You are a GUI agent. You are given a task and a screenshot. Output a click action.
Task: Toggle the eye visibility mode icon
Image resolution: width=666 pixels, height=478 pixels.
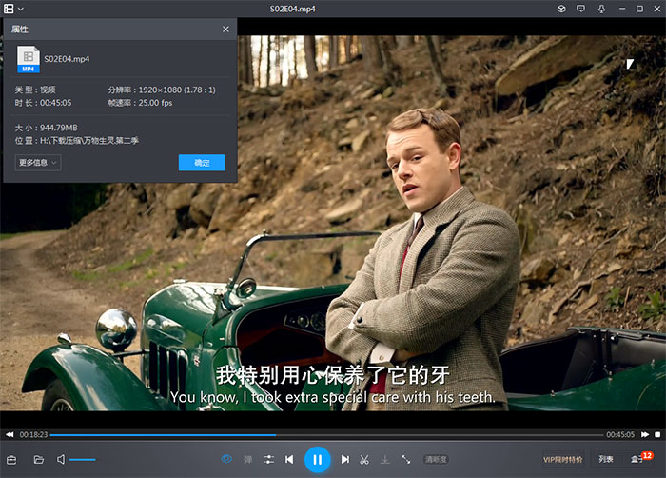coord(226,460)
